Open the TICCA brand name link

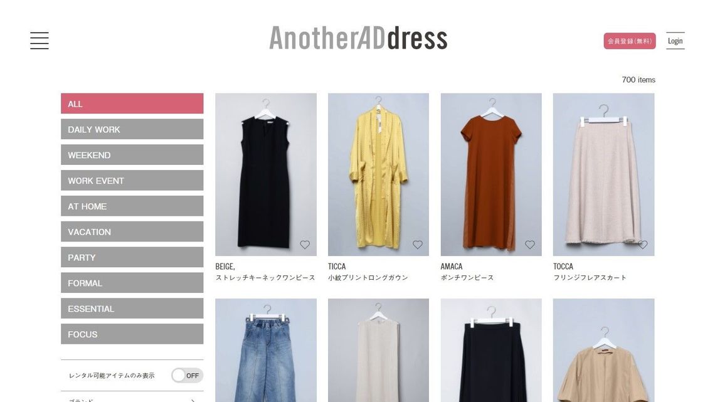click(x=337, y=266)
